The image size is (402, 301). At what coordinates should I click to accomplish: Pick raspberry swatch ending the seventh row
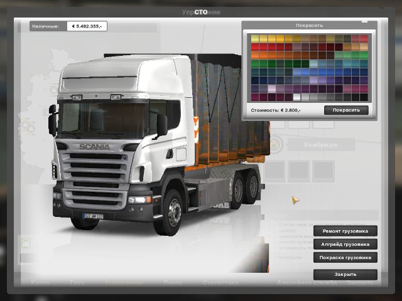pyautogui.click(x=364, y=89)
